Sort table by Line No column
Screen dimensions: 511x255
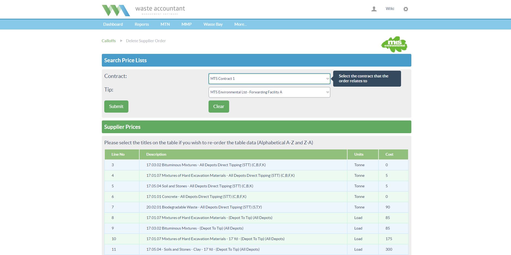[118, 154]
